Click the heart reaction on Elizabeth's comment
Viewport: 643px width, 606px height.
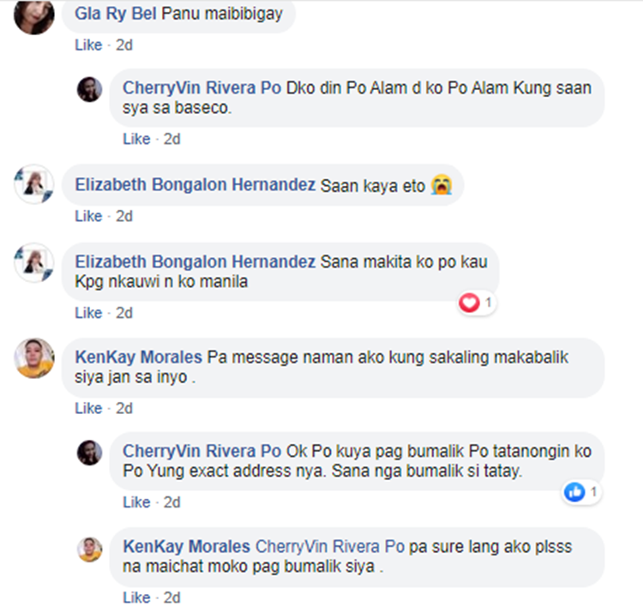pyautogui.click(x=469, y=303)
